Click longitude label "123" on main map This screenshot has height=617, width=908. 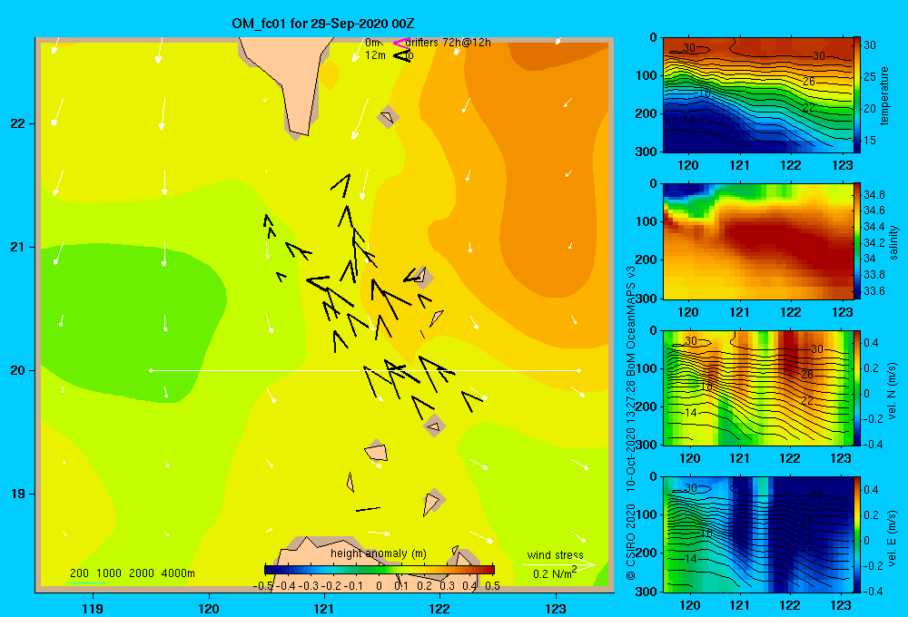(556, 608)
